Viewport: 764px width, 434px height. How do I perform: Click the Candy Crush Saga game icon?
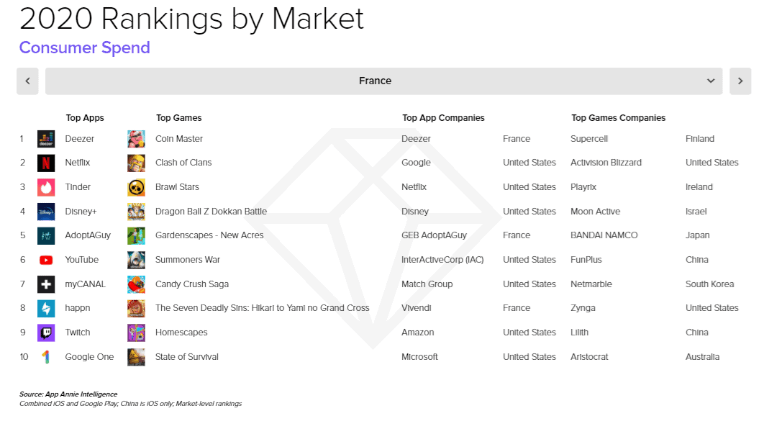coord(136,284)
